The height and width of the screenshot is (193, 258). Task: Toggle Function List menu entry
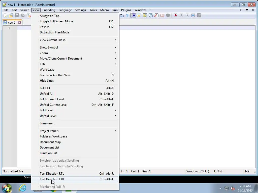pos(75,153)
